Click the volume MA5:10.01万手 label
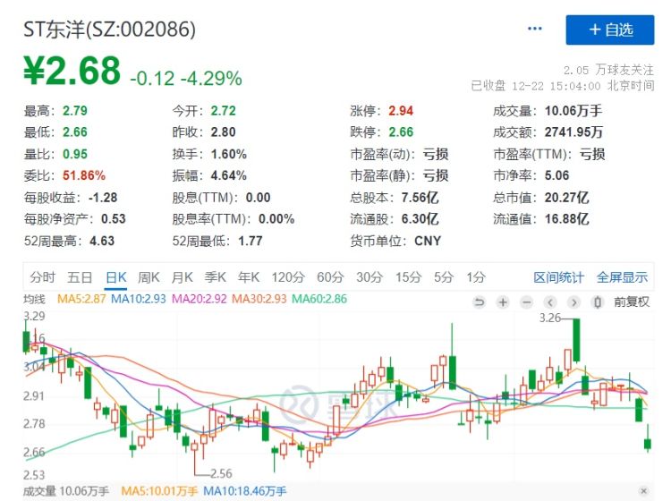This screenshot has width=671, height=501. click(x=159, y=491)
